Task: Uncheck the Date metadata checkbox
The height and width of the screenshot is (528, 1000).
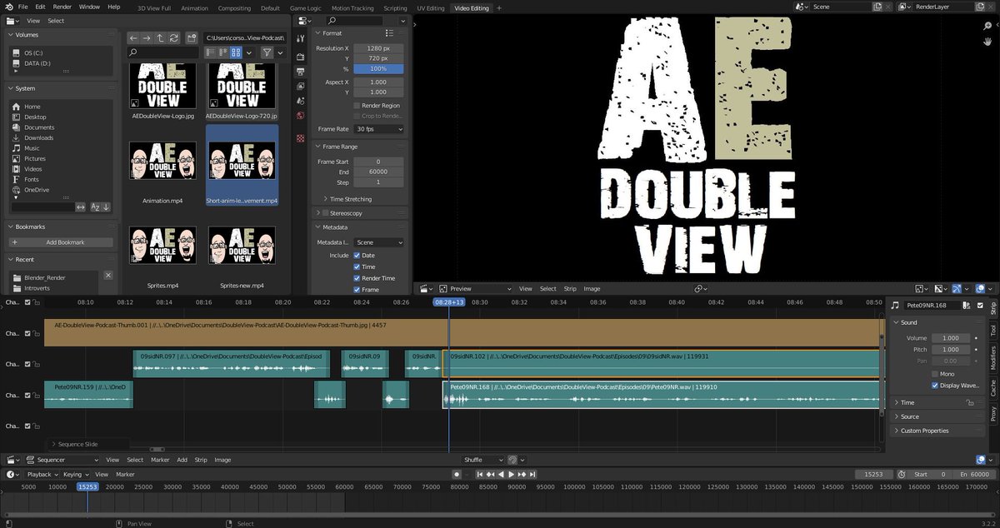Action: (357, 256)
